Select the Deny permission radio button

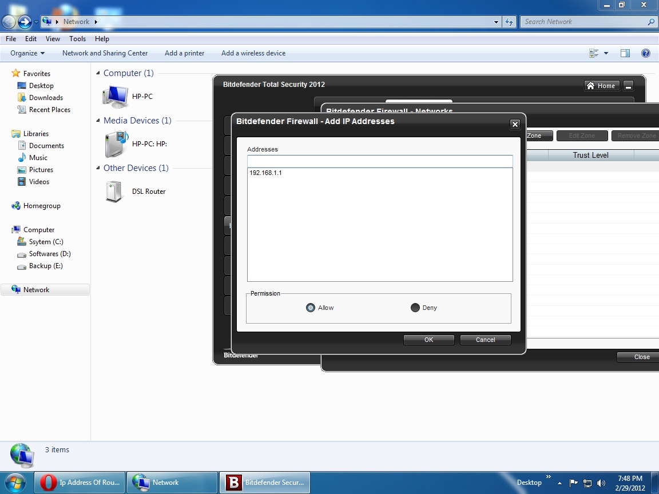click(415, 308)
